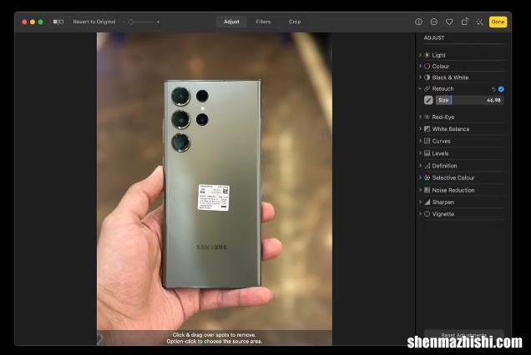Click the red close window button
This screenshot has height=355, width=531.
(24, 22)
